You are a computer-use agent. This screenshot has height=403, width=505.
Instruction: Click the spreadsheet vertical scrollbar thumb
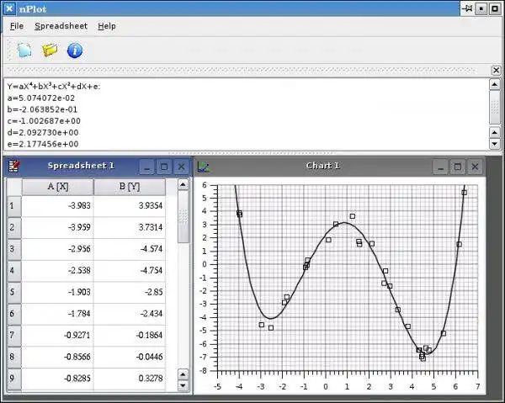[183, 216]
